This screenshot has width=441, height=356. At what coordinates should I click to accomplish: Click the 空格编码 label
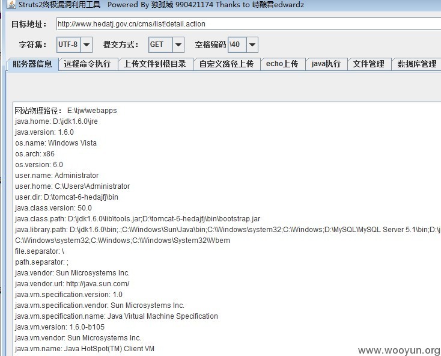pos(210,44)
